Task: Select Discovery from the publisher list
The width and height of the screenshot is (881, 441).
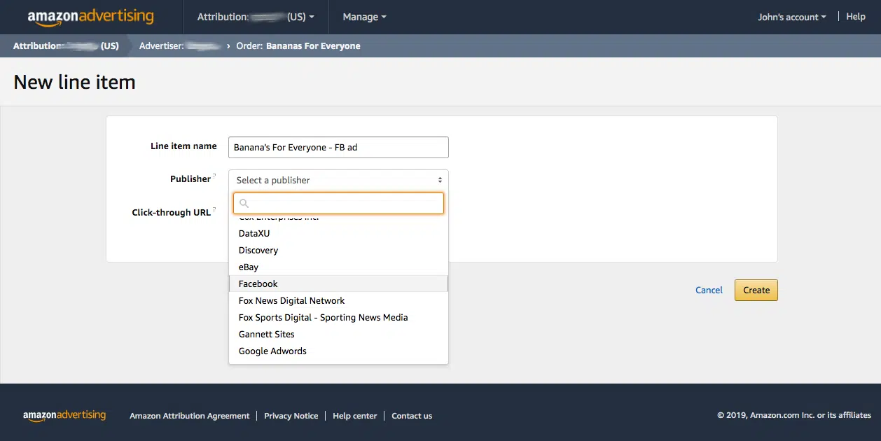Action: click(x=338, y=250)
